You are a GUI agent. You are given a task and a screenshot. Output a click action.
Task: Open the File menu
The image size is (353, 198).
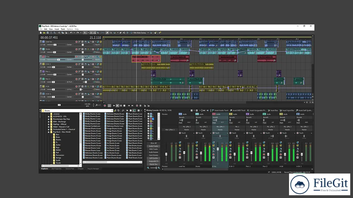tap(41, 29)
